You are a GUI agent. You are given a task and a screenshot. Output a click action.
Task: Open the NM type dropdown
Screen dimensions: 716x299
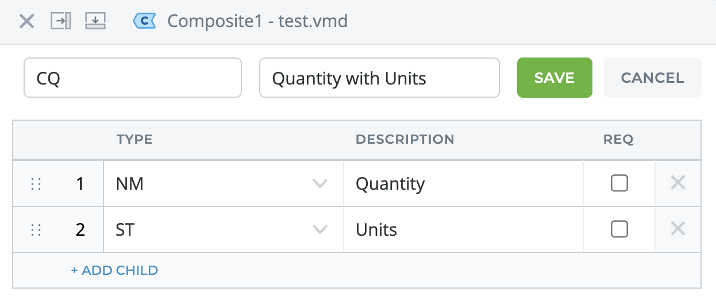tap(224, 183)
